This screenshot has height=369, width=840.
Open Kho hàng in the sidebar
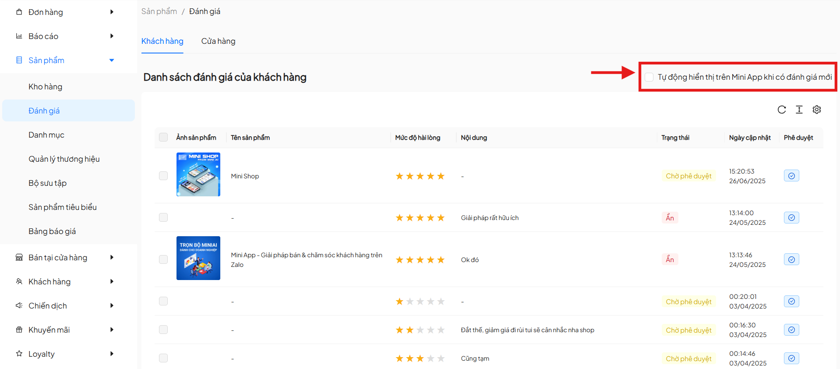coord(46,87)
